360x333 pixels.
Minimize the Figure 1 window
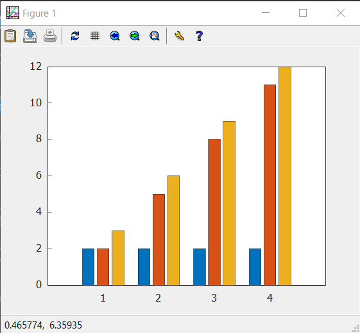pos(266,13)
